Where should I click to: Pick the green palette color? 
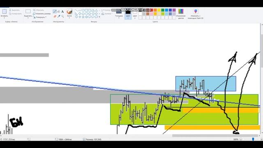click(163, 10)
